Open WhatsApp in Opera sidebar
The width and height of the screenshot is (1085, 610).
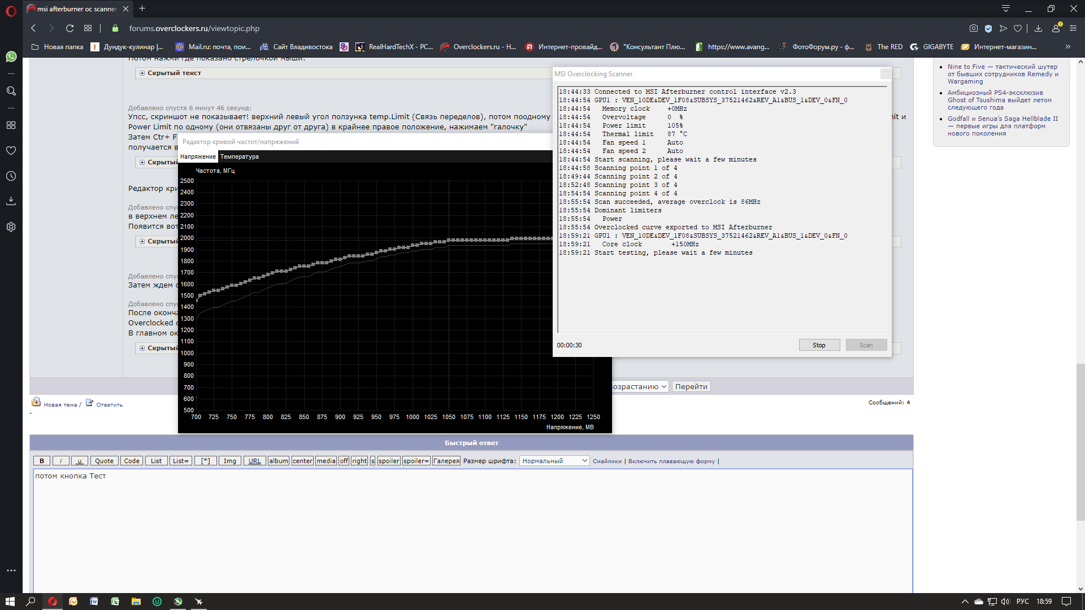click(11, 56)
